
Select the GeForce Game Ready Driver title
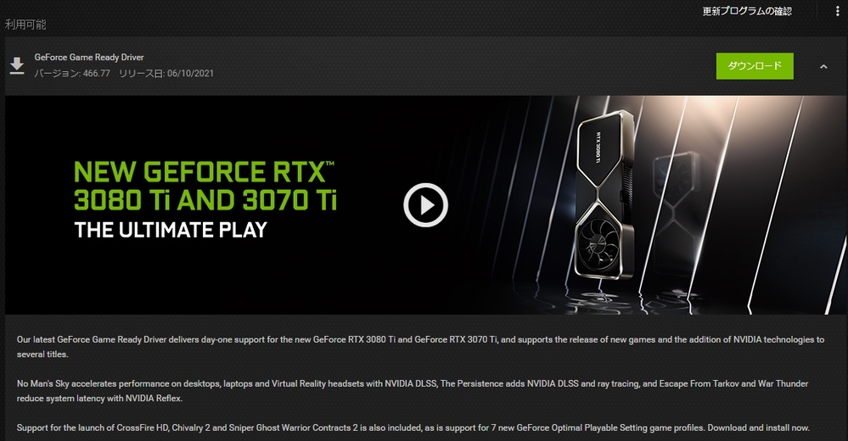click(x=89, y=58)
